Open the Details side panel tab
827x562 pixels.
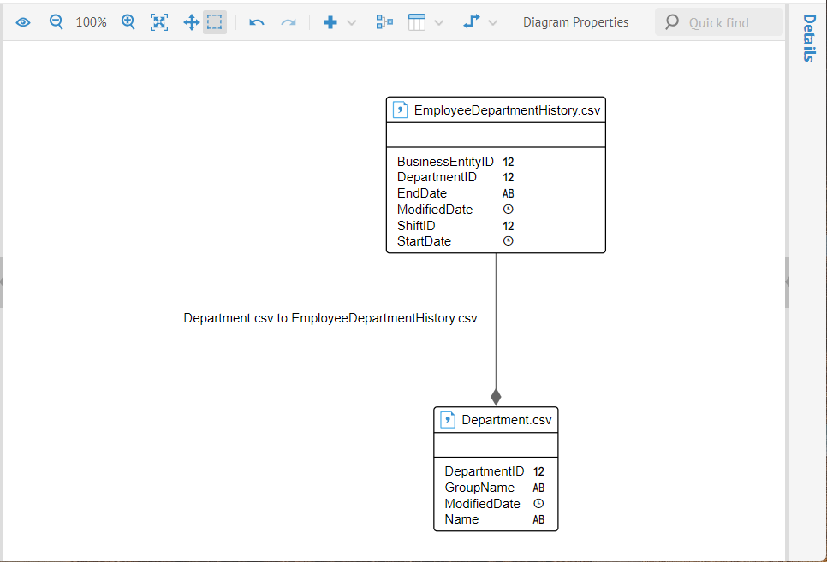point(808,38)
